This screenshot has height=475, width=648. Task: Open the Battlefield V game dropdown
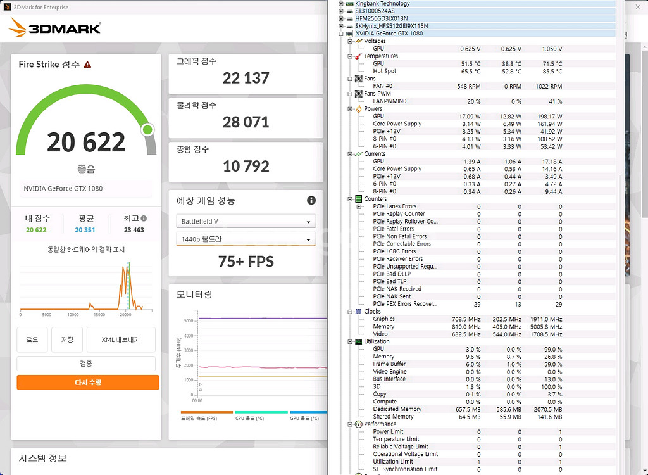[x=246, y=222]
